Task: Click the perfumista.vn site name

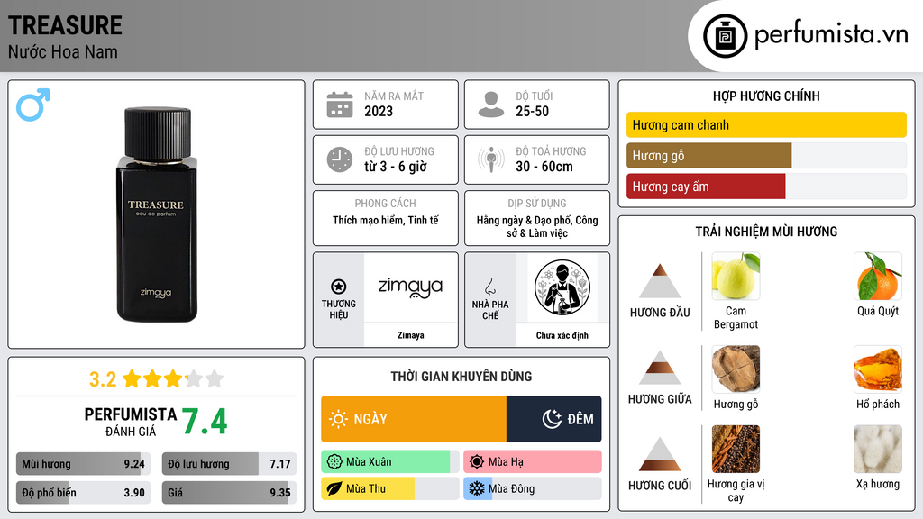Action: [x=831, y=35]
